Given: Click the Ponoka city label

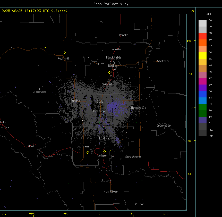Looking at the screenshot, I should pos(124,35).
